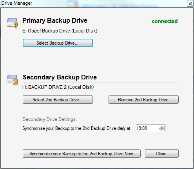Click the Primary Backup Drive disk icon

coord(12,23)
